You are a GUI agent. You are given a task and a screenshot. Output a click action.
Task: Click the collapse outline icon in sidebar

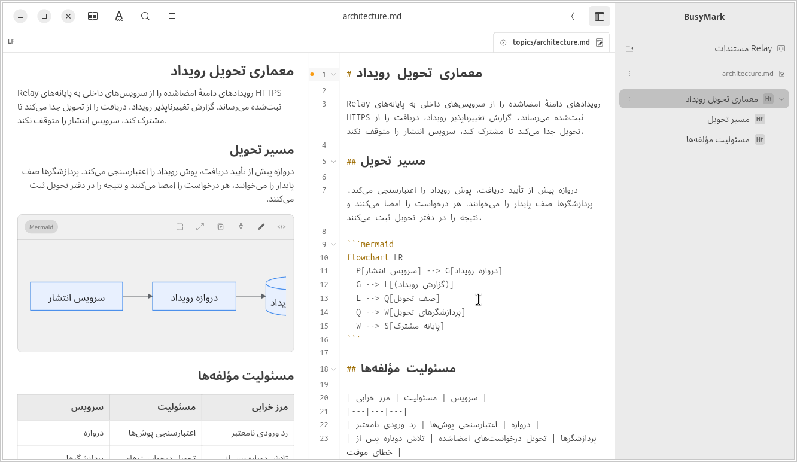point(629,48)
